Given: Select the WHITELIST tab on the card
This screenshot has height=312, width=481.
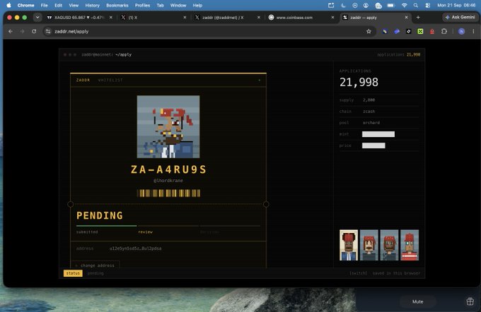Looking at the screenshot, I should [x=110, y=80].
